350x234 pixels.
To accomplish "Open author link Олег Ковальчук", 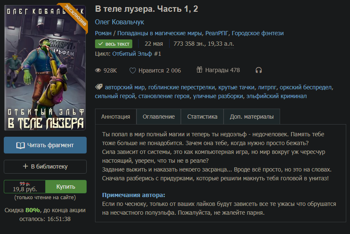I will tap(119, 22).
